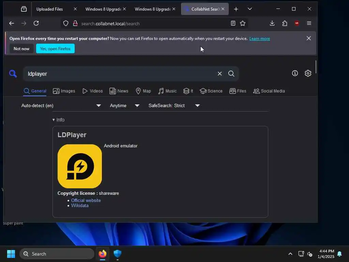Open the Anytime time range dropdown

click(125, 106)
